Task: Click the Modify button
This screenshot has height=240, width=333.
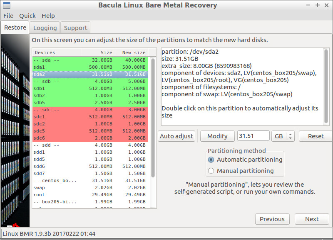Action: pyautogui.click(x=217, y=136)
